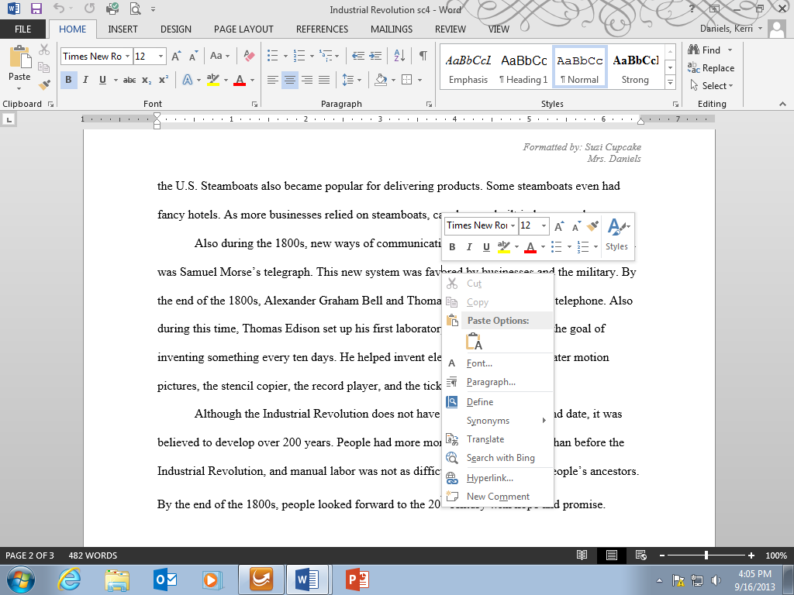Increase paragraph indent in ribbon
Viewport: 794px width, 595px height.
pyautogui.click(x=375, y=56)
